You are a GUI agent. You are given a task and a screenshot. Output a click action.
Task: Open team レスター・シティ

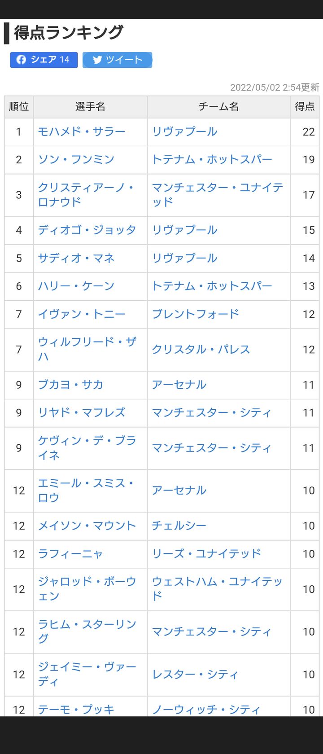195,674
